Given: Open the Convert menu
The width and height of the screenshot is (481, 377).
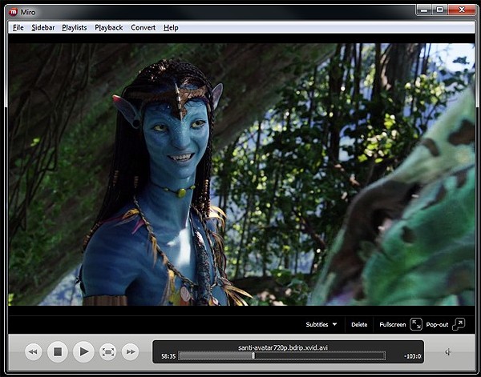Looking at the screenshot, I should pos(143,27).
